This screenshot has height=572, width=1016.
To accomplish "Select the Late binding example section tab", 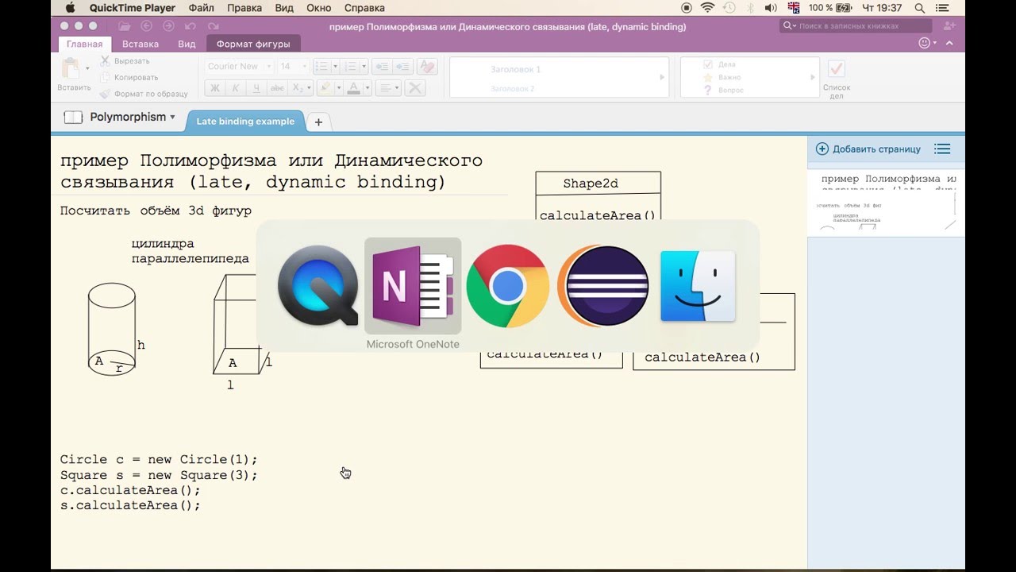I will click(245, 122).
